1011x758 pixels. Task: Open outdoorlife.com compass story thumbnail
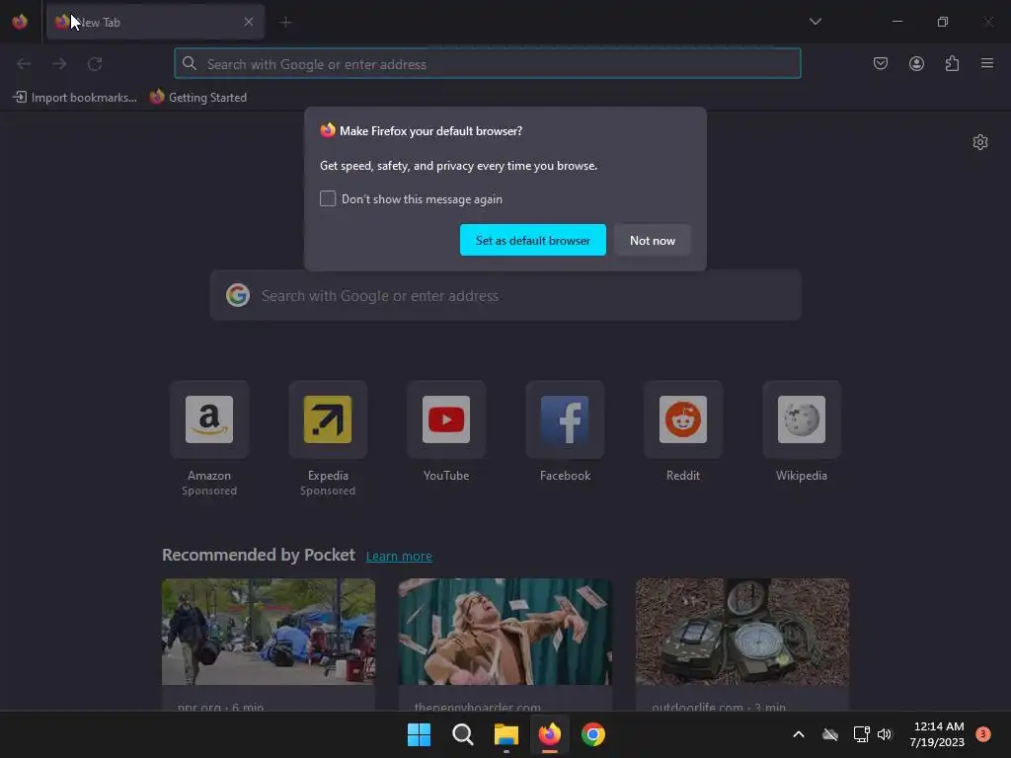pyautogui.click(x=742, y=632)
